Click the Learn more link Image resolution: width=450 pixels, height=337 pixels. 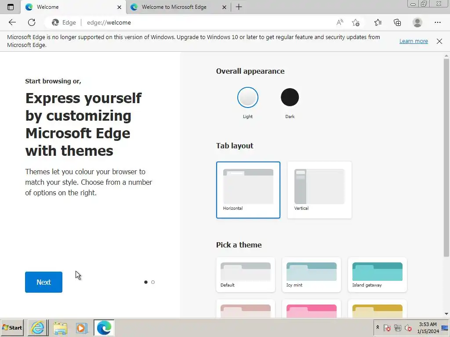click(x=414, y=41)
